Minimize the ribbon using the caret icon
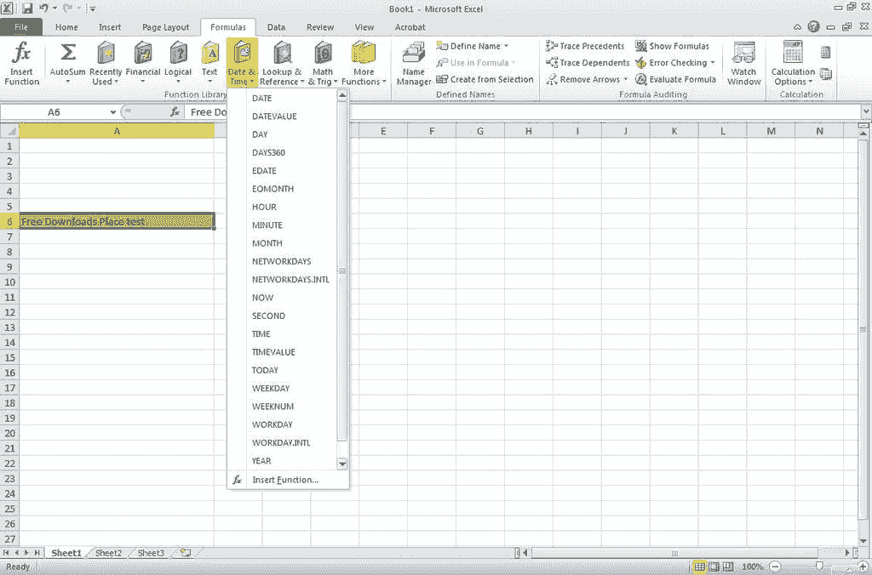This screenshot has width=872, height=575. [x=797, y=26]
